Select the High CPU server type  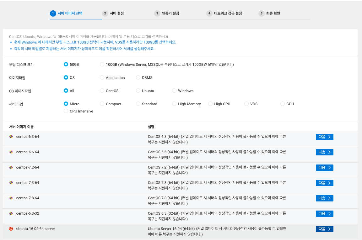[210, 104]
